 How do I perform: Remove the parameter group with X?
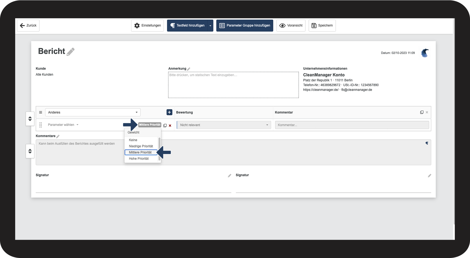[x=427, y=112]
